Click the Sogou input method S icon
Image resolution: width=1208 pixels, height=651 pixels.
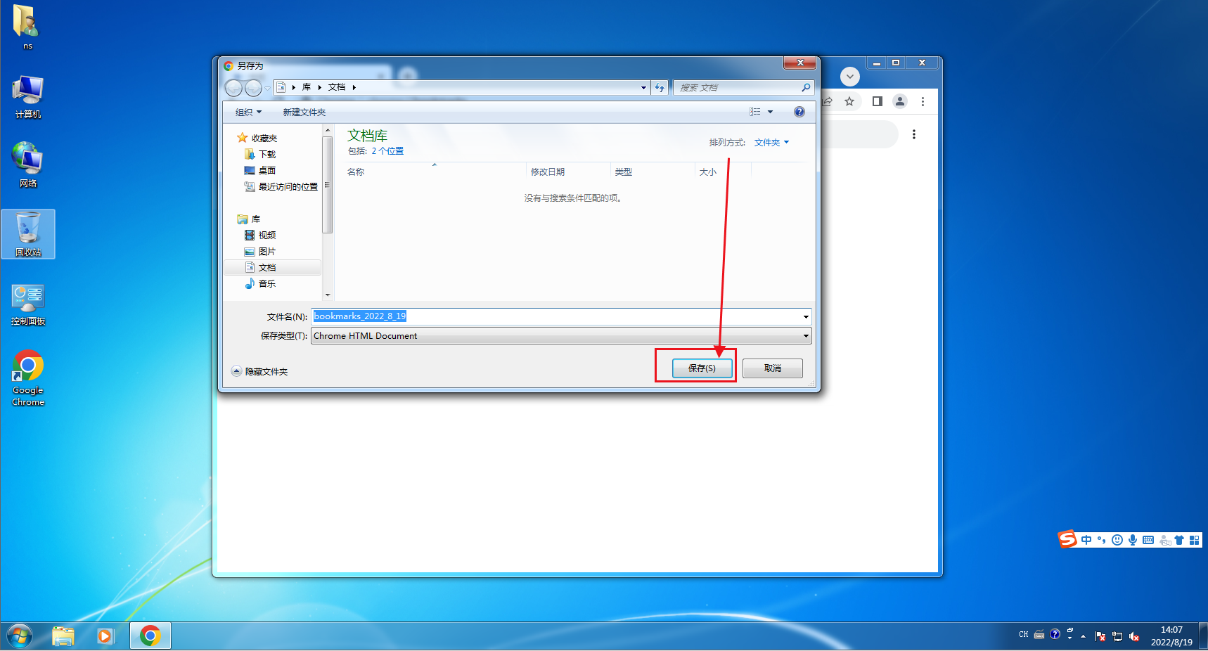[x=1068, y=539]
